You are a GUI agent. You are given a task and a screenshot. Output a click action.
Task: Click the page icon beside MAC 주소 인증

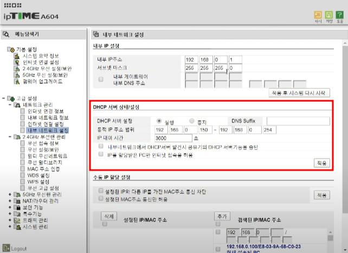[22, 169]
